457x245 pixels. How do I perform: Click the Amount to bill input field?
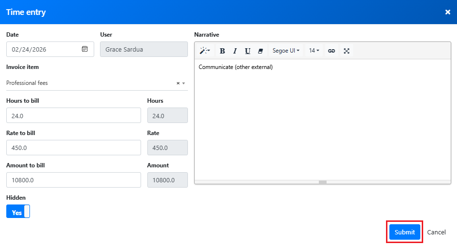pos(73,180)
